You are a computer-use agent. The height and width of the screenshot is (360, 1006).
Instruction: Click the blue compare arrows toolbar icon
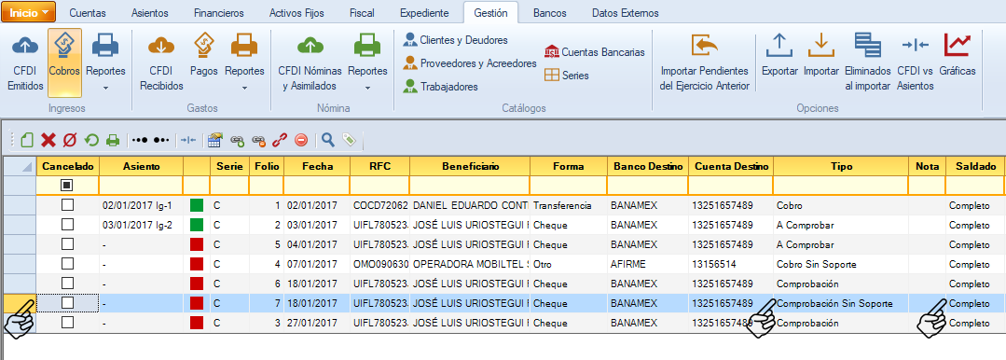(x=188, y=140)
